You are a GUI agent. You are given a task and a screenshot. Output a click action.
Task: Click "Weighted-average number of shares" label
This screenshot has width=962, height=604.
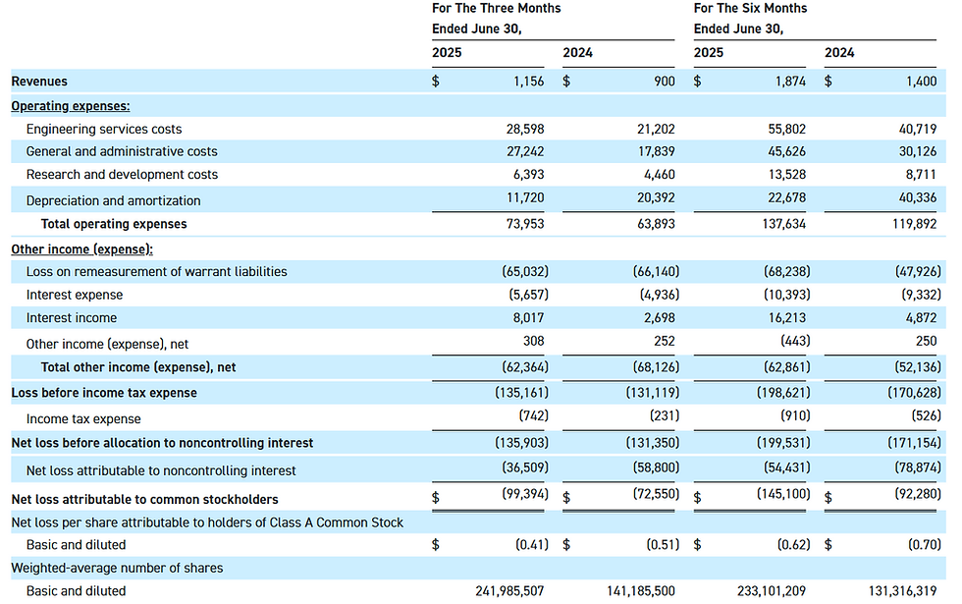[x=117, y=568]
